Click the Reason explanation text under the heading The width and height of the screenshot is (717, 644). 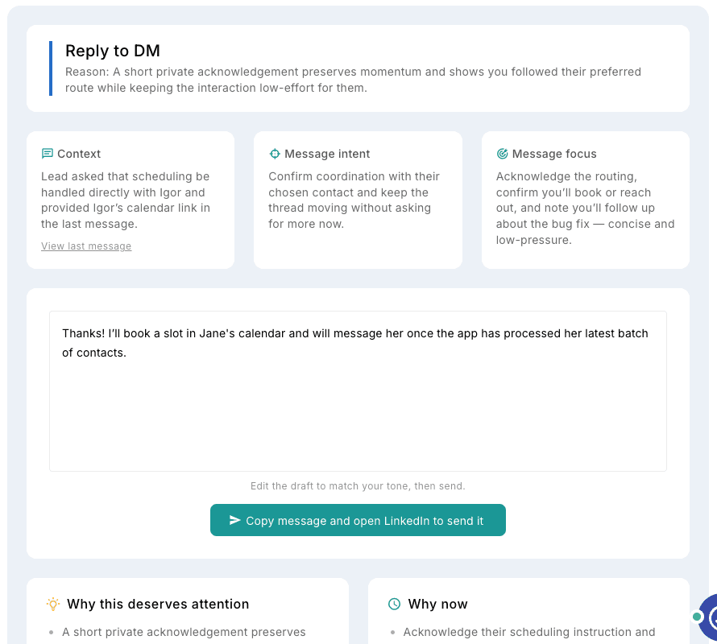click(353, 80)
